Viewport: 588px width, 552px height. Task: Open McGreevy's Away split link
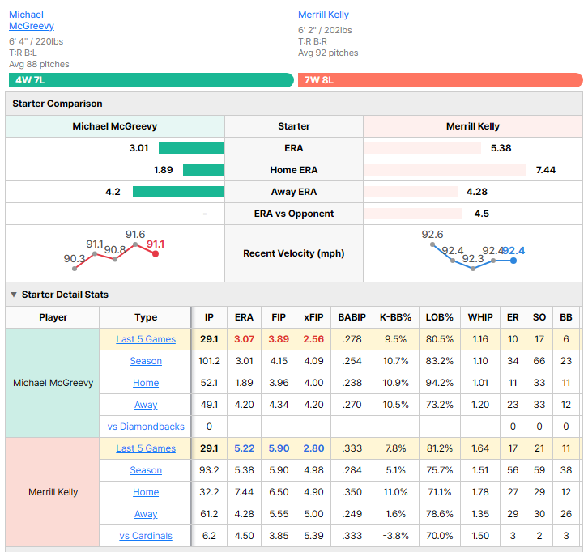146,405
